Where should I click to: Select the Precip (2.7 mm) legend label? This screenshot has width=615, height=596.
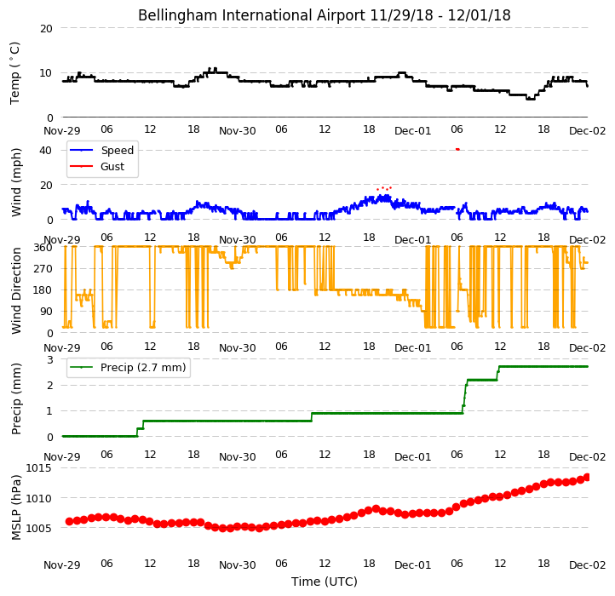143,368
